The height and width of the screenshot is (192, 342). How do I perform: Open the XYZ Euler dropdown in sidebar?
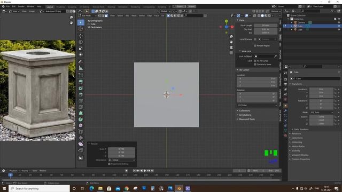(x=257, y=105)
